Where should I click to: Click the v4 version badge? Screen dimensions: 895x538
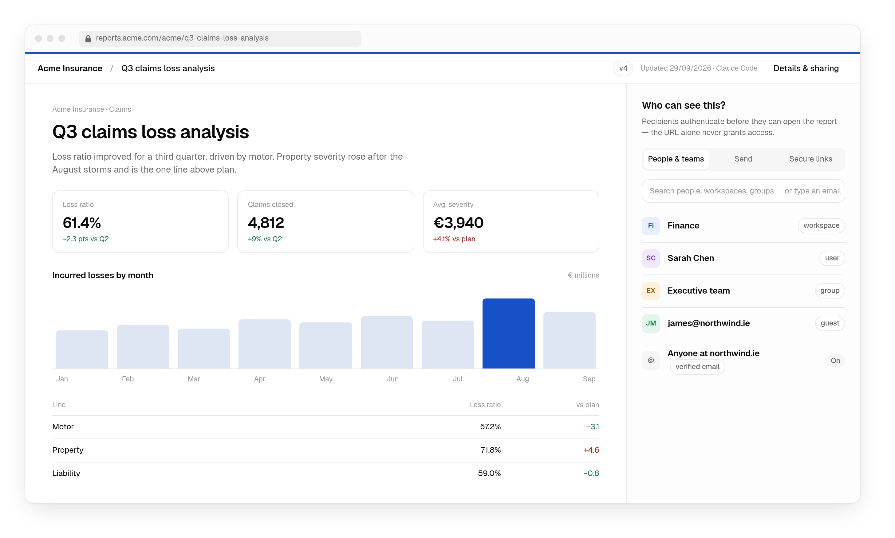[623, 68]
